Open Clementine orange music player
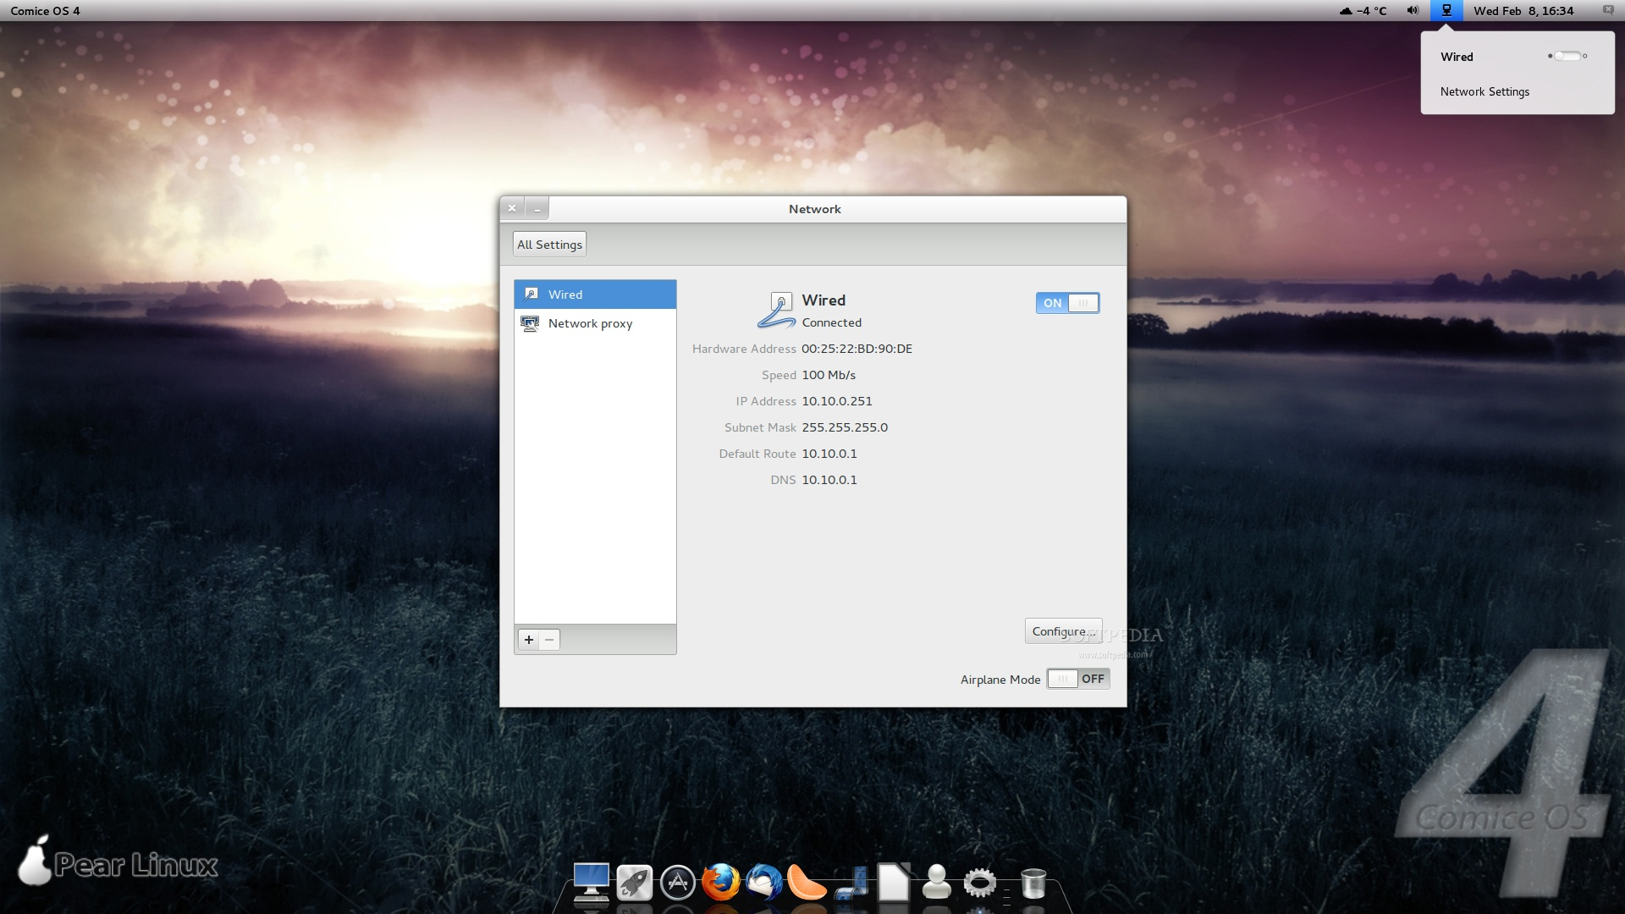The height and width of the screenshot is (914, 1625). (x=807, y=883)
